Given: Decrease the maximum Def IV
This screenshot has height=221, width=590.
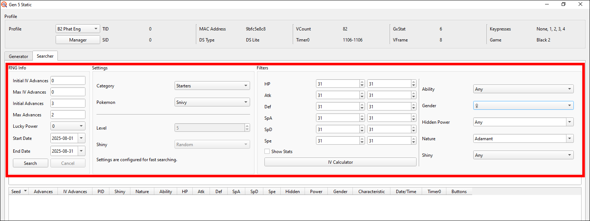Looking at the screenshot, I should (x=414, y=109).
